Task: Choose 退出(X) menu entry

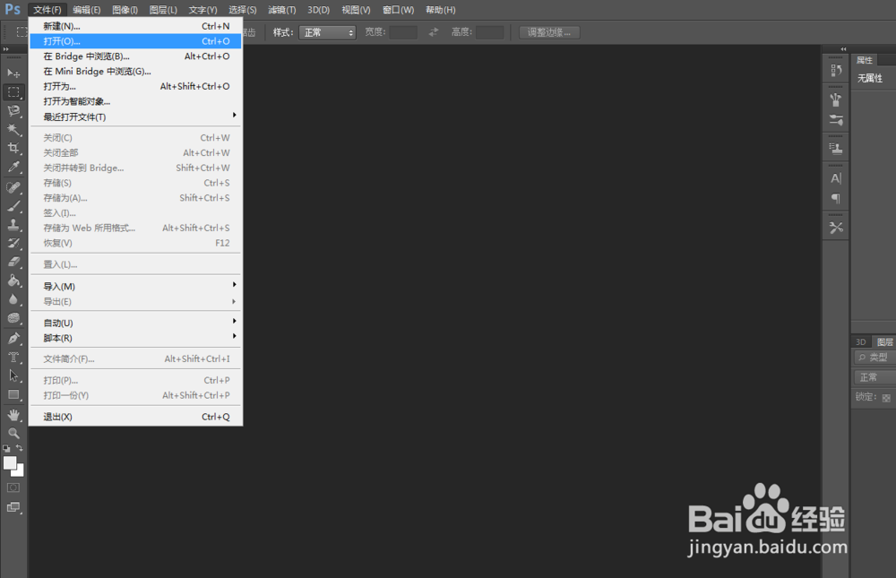Action: 135,417
